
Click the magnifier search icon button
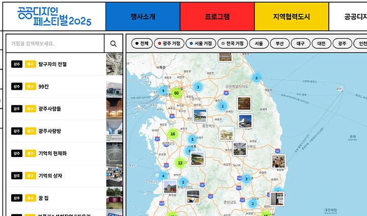pyautogui.click(x=114, y=43)
